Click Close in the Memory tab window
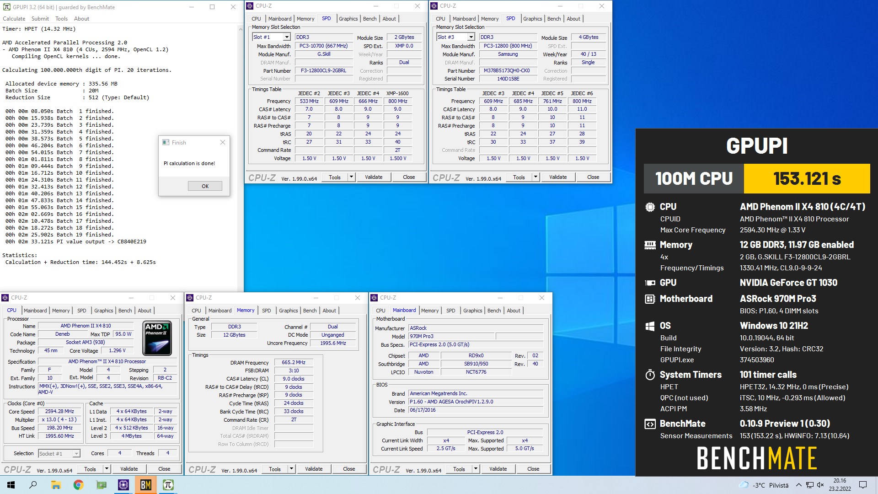Viewport: 878px width, 494px height. tap(349, 469)
